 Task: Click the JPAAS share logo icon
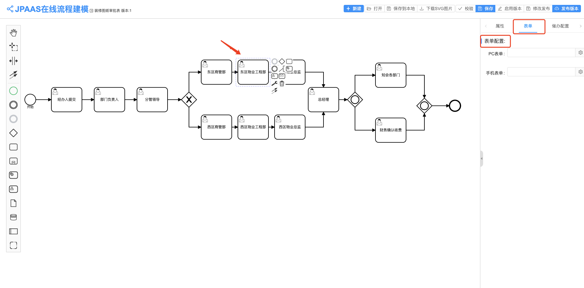pyautogui.click(x=10, y=9)
